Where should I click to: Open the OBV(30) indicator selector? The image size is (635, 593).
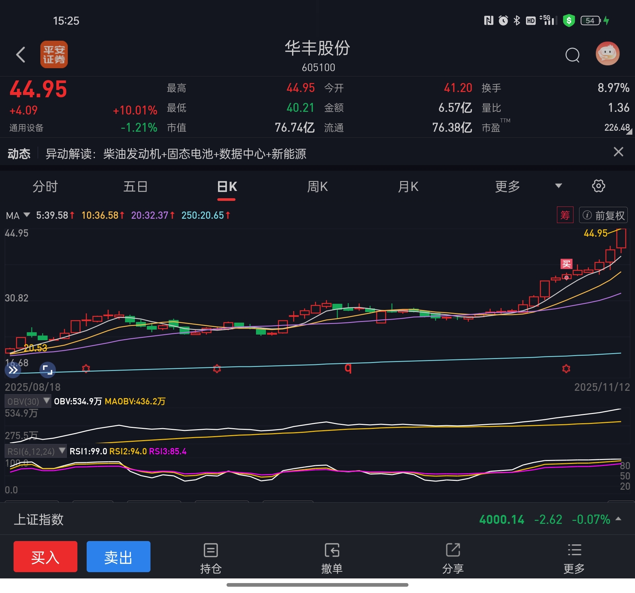28,401
